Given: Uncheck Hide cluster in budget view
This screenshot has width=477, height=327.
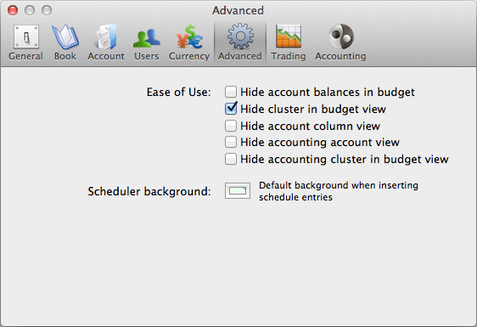Looking at the screenshot, I should [x=231, y=109].
